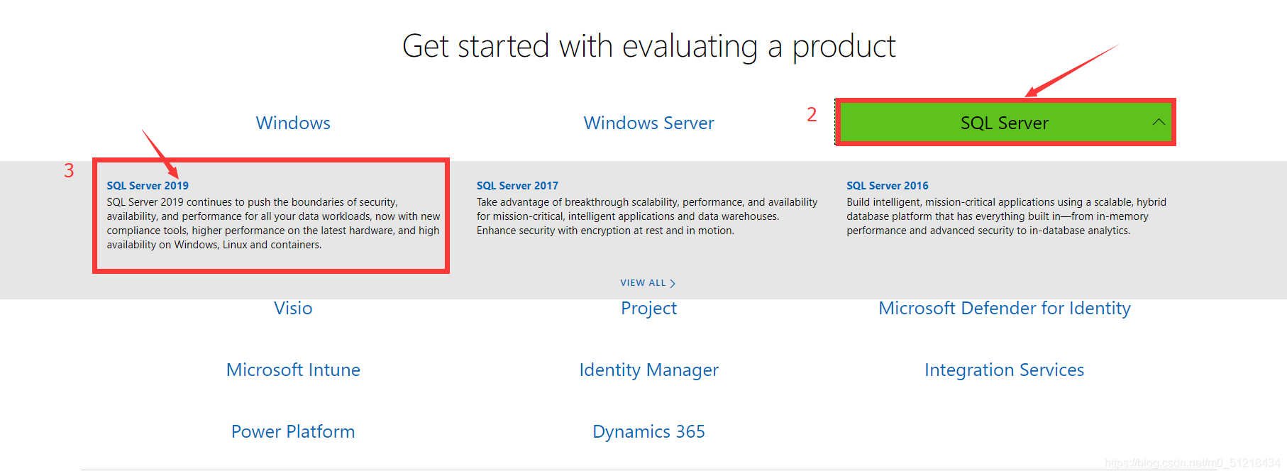Expand the Identity Manager category
Screen dimensions: 1287x476
pyautogui.click(x=648, y=370)
